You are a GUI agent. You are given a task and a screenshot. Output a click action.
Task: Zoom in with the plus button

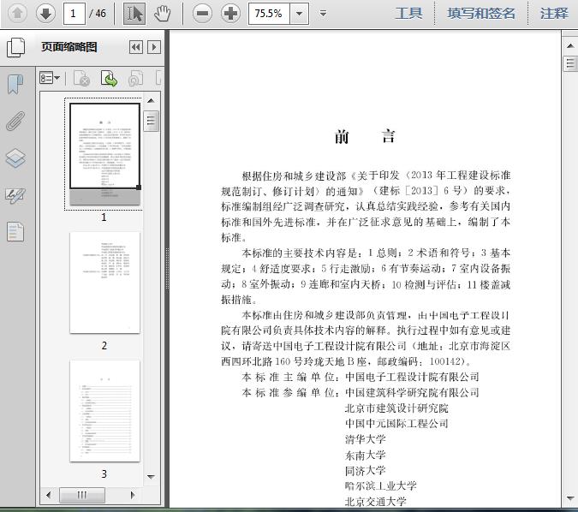pyautogui.click(x=230, y=13)
